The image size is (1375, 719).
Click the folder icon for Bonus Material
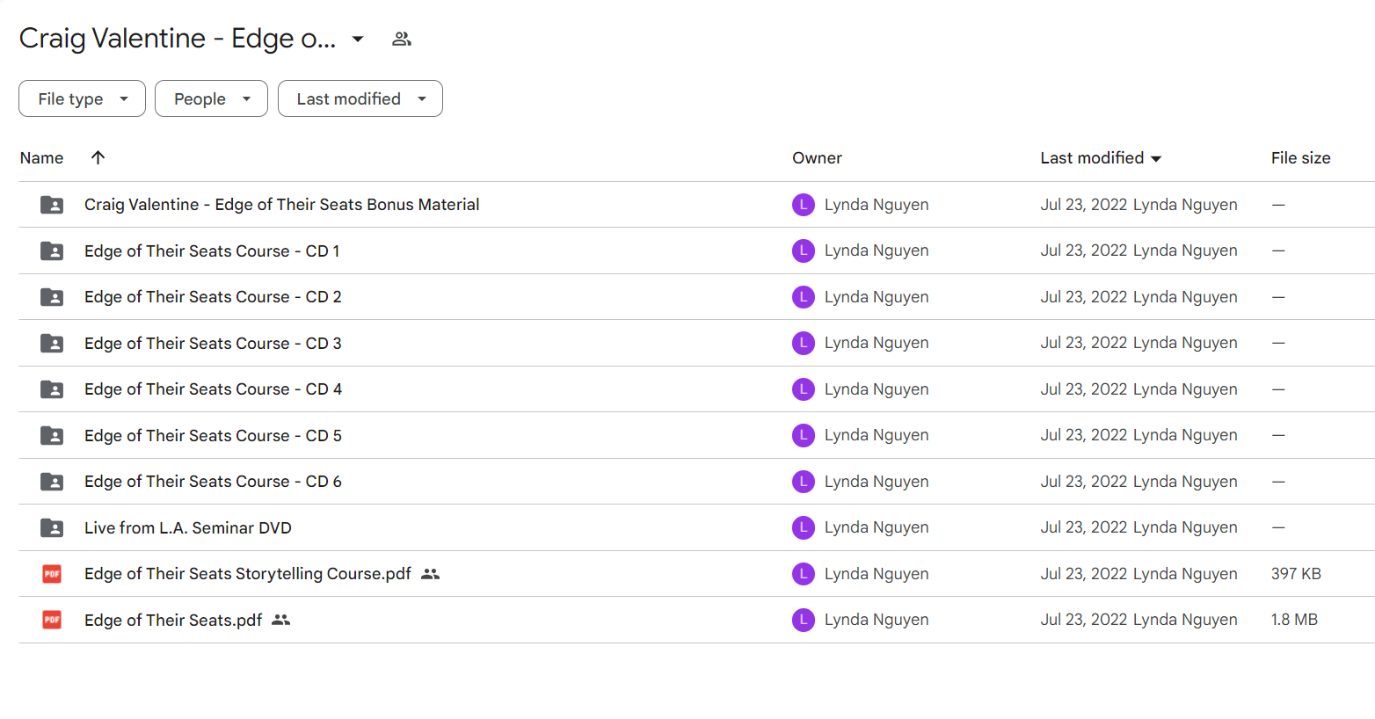[52, 205]
